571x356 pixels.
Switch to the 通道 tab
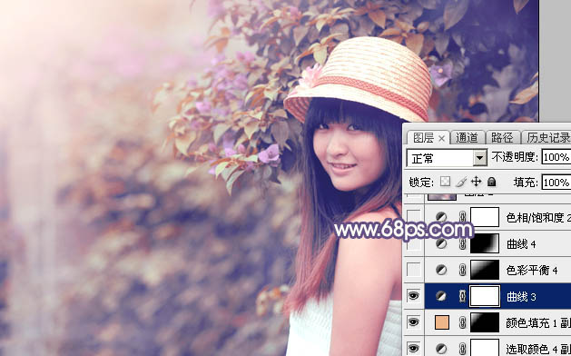pyautogui.click(x=467, y=138)
